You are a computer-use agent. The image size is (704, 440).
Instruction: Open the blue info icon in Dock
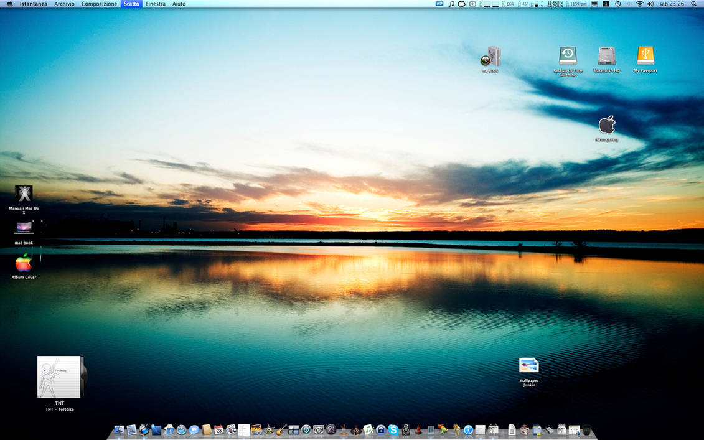tap(468, 430)
